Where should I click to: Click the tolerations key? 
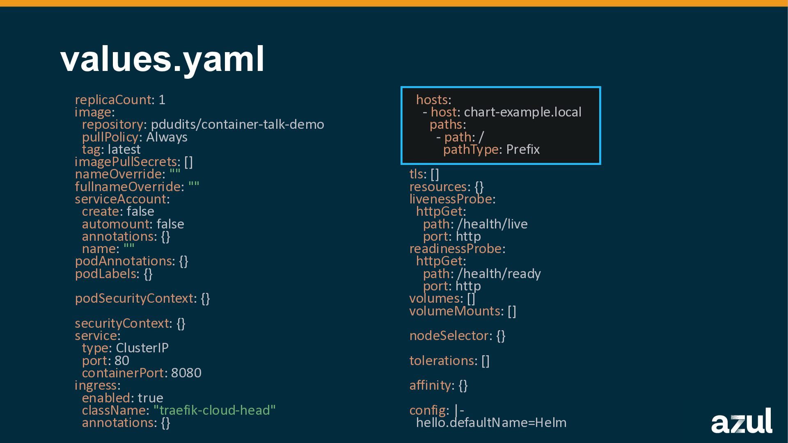pyautogui.click(x=442, y=361)
